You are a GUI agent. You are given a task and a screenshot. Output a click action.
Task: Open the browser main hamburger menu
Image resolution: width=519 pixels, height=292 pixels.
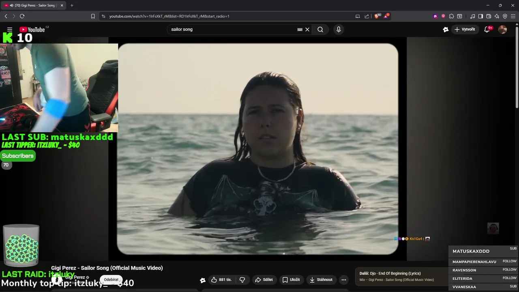(513, 16)
